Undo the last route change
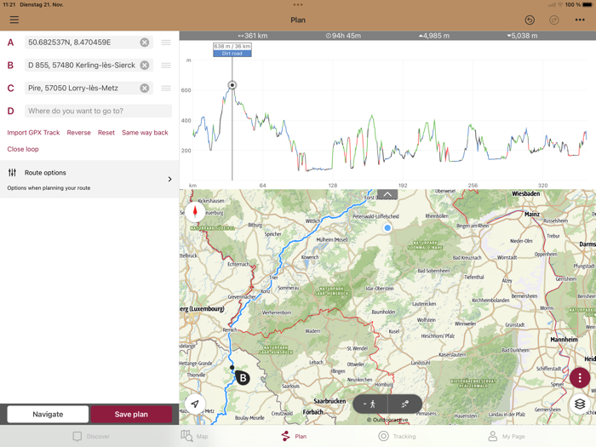This screenshot has height=447, width=596. [x=530, y=20]
